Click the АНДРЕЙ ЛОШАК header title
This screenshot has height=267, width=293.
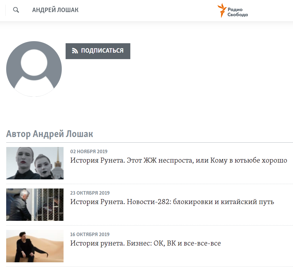[55, 10]
